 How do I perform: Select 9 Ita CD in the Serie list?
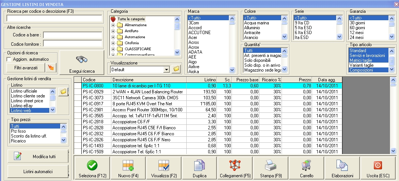(315, 23)
